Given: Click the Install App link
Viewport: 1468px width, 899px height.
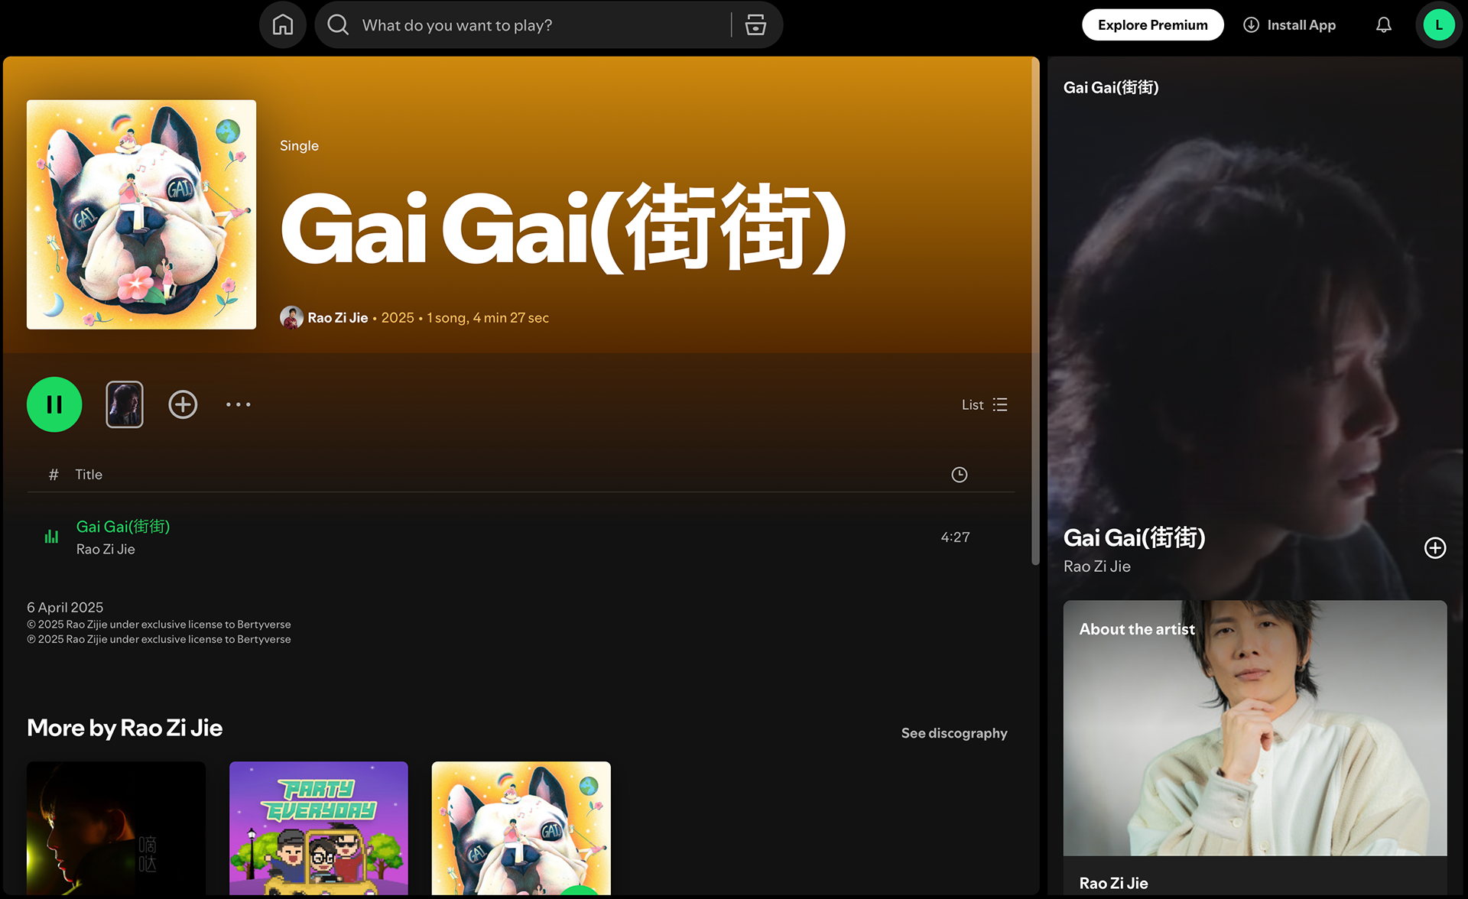Looking at the screenshot, I should [1290, 25].
